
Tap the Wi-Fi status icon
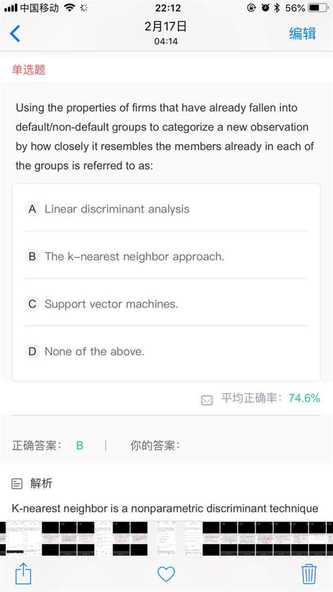tap(69, 8)
